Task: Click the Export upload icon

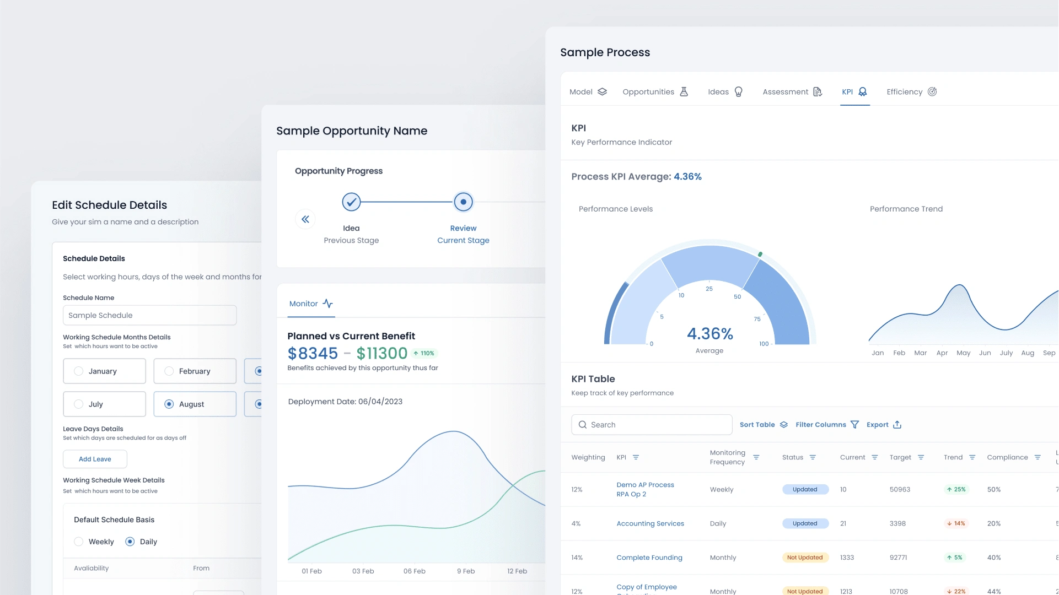Action: pos(897,425)
